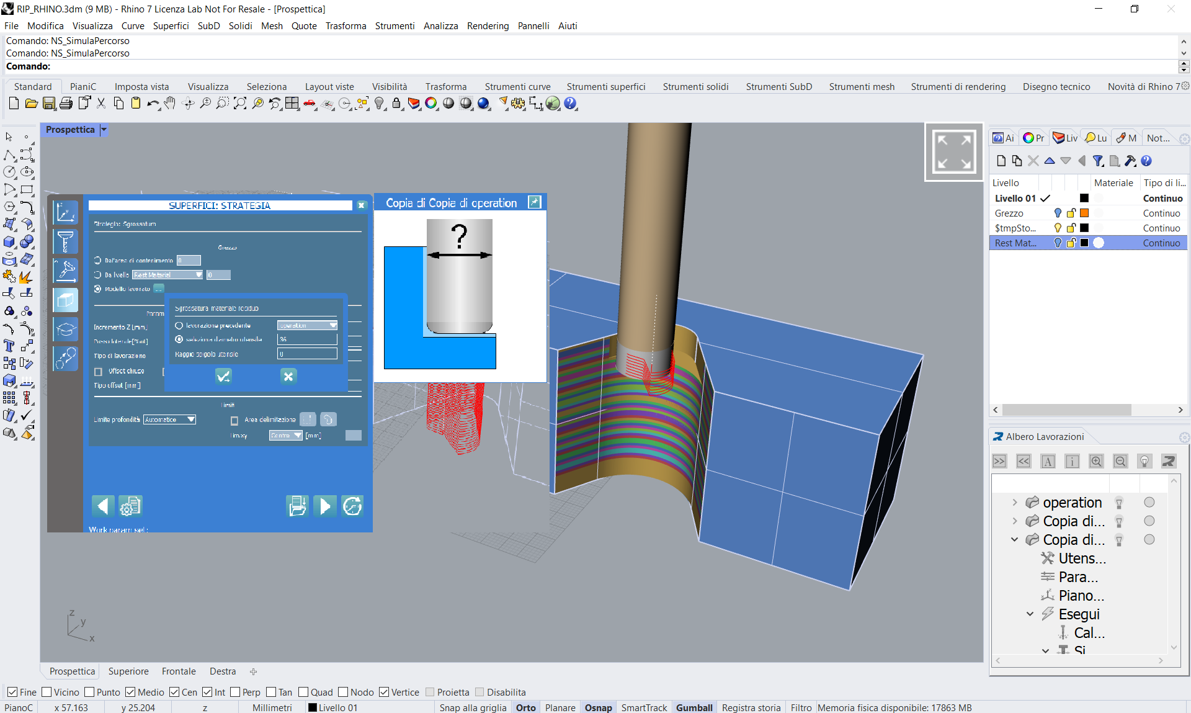1191x713 pixels.
Task: Click the lock padlock toolbar icon
Action: [396, 104]
